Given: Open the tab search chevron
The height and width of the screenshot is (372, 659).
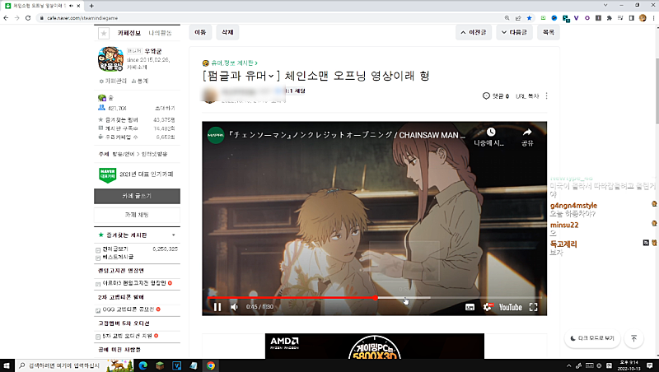Looking at the screenshot, I should point(605,5).
